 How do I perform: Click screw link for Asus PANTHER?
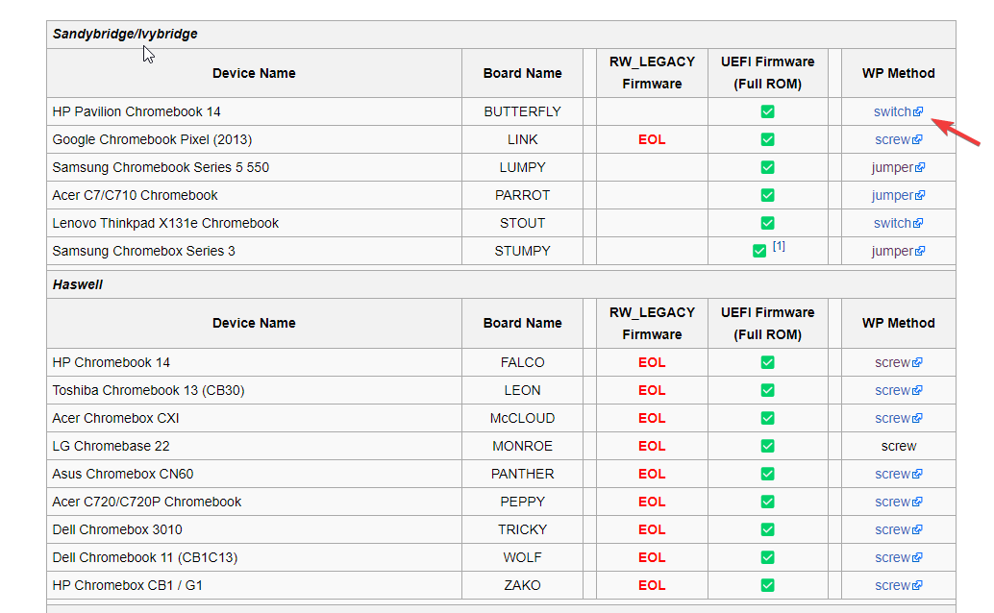pos(898,475)
